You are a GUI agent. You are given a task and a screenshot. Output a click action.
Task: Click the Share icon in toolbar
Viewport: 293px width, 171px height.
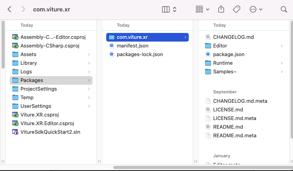click(x=221, y=9)
